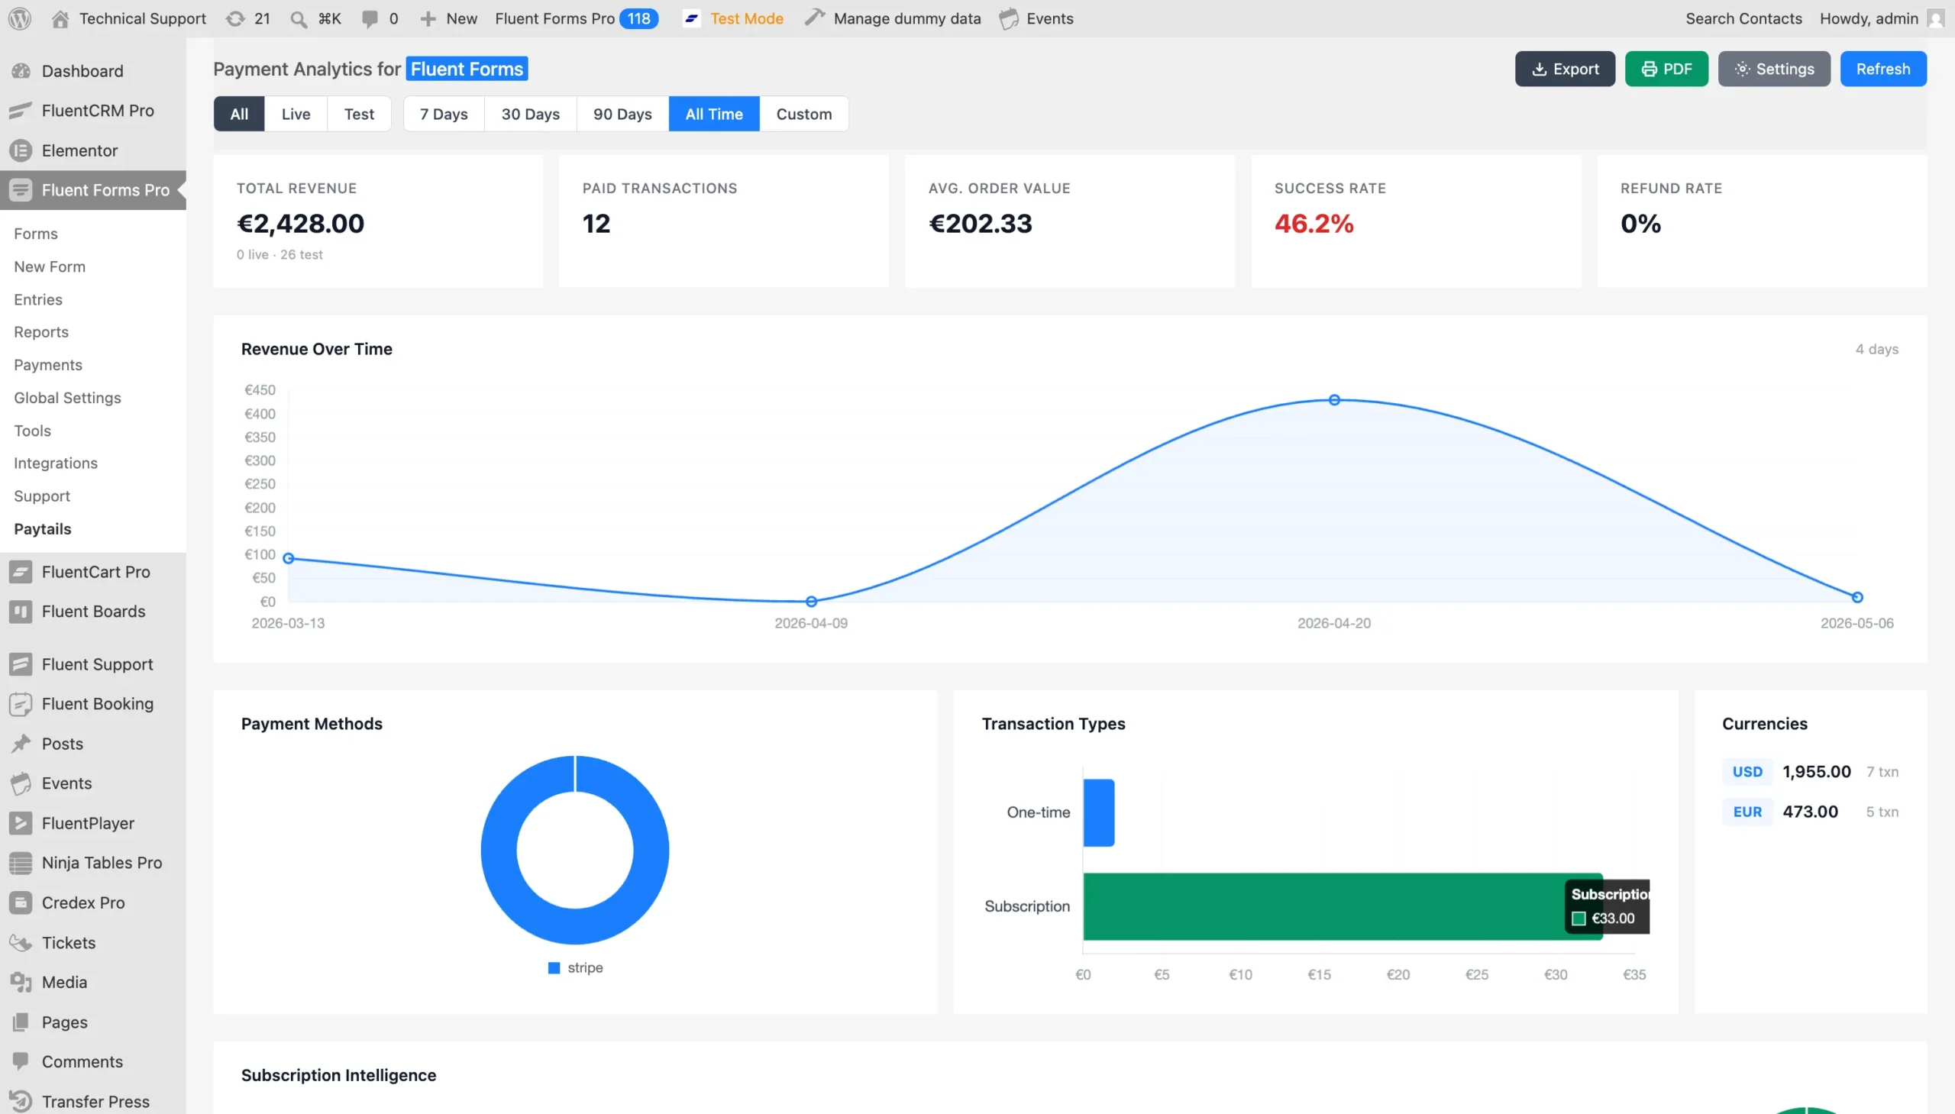This screenshot has width=1955, height=1114.
Task: Click the FluentPlayer sidebar icon
Action: tap(21, 823)
